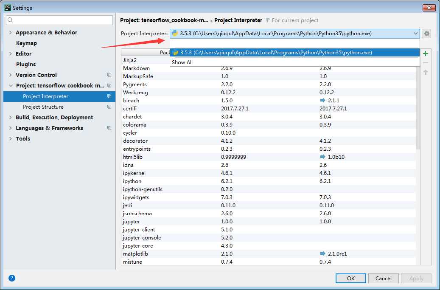Select the 3.5.3 Python35 interpreter in the dropdown list

tap(294, 53)
